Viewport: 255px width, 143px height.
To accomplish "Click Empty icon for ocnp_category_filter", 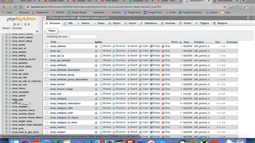I will [x=151, y=108].
